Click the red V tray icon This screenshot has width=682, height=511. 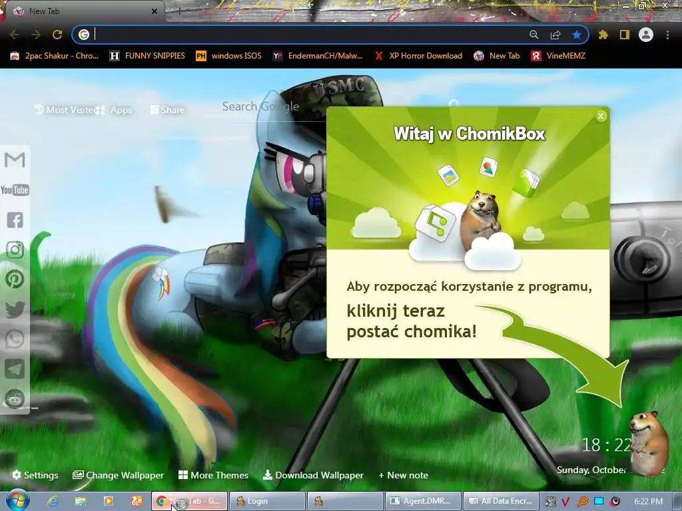tap(565, 502)
